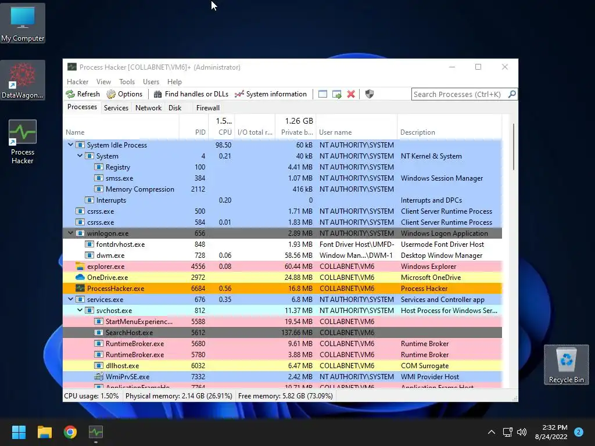Click the search magnifier icon
This screenshot has width=595, height=446.
click(512, 94)
